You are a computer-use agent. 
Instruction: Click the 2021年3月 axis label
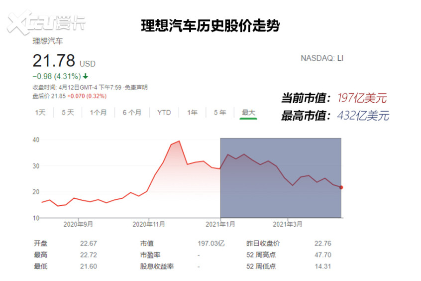click(x=288, y=224)
